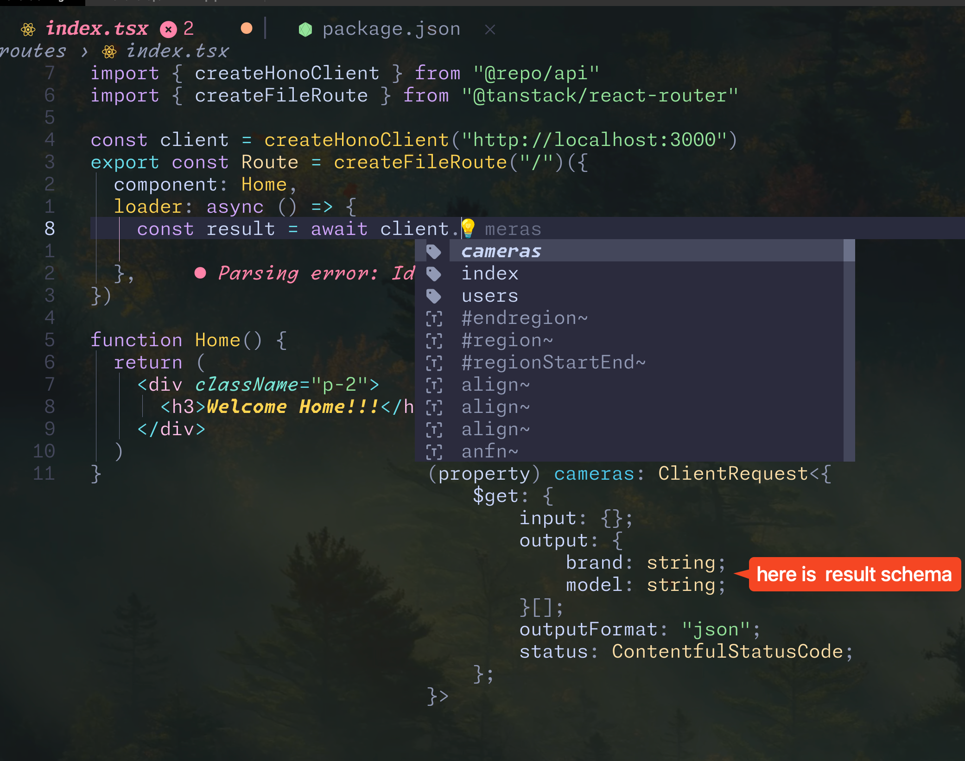Select the anfn~ snippet suggestion
Screen dimensions: 965x761
(x=489, y=451)
